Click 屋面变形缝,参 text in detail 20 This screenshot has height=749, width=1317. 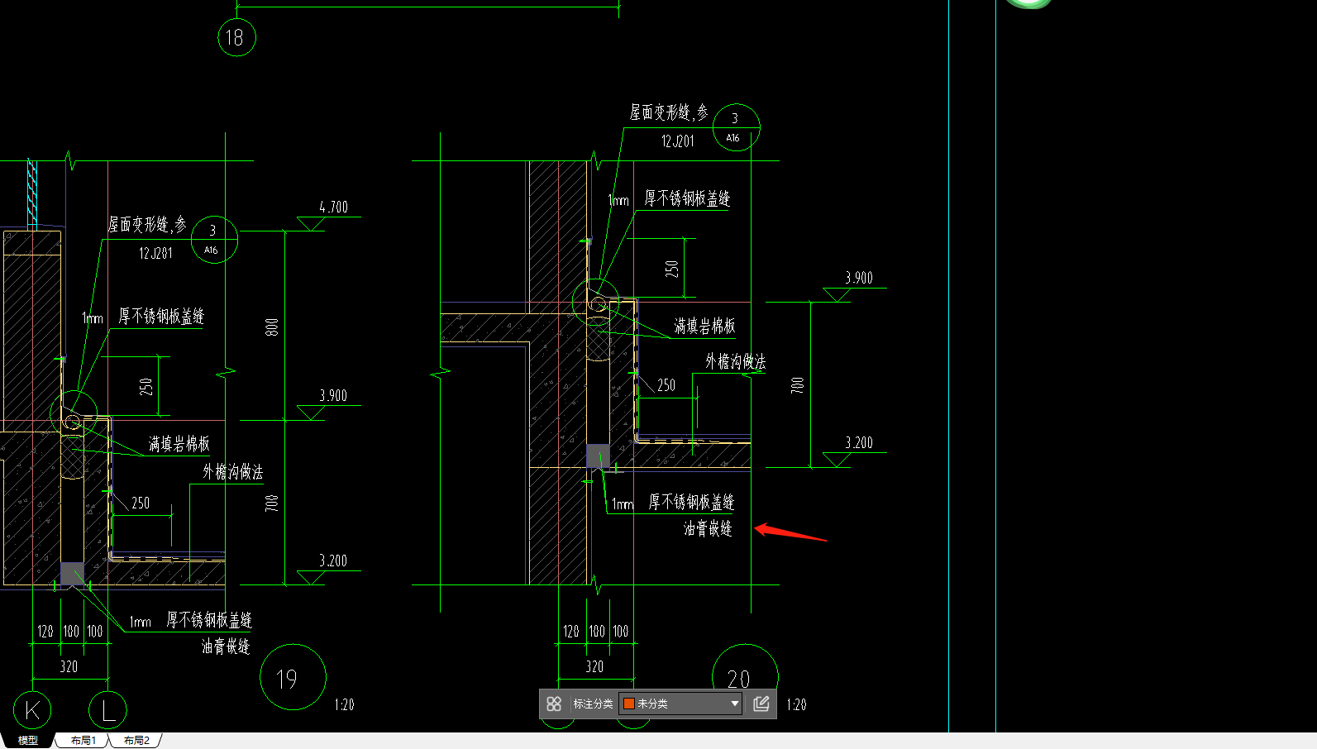tap(669, 112)
